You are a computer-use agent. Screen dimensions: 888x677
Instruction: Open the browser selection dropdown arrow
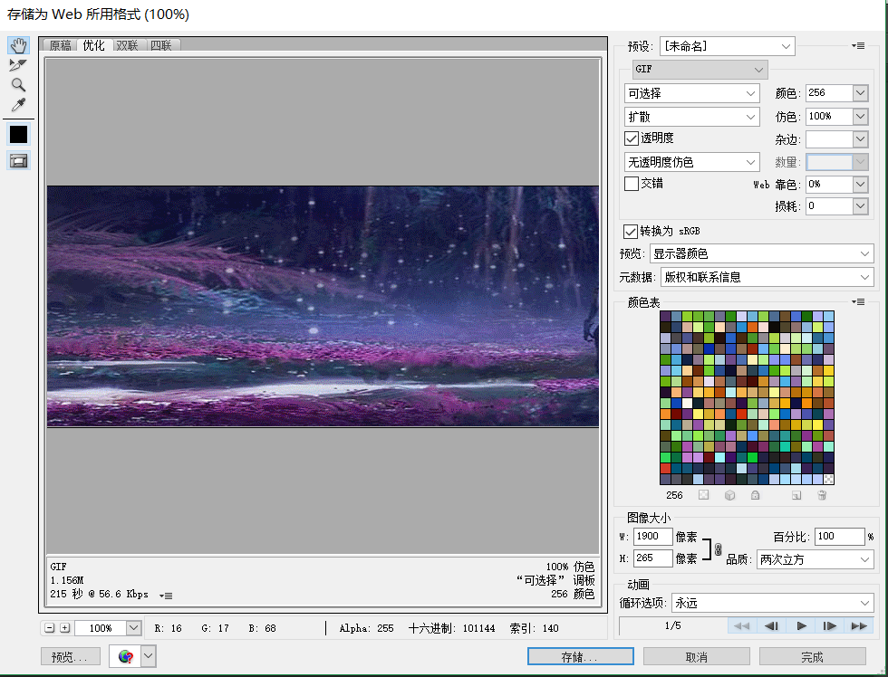tap(149, 657)
